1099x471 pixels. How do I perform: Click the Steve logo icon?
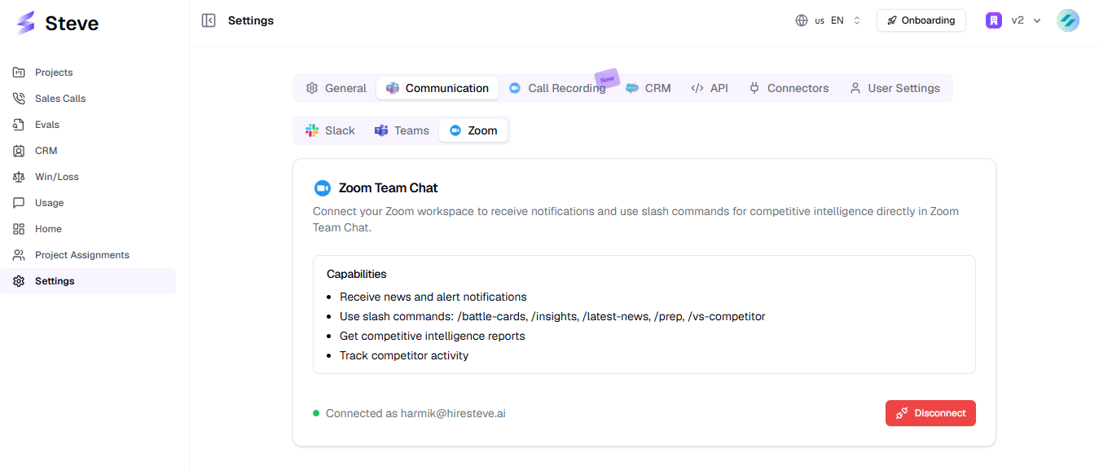click(26, 23)
